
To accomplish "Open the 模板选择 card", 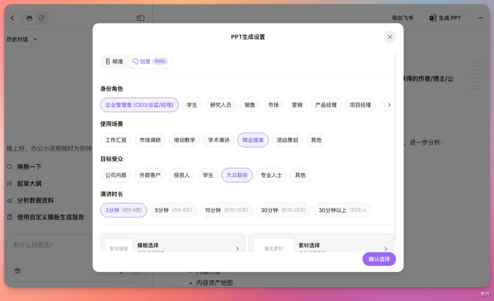I will pos(172,243).
